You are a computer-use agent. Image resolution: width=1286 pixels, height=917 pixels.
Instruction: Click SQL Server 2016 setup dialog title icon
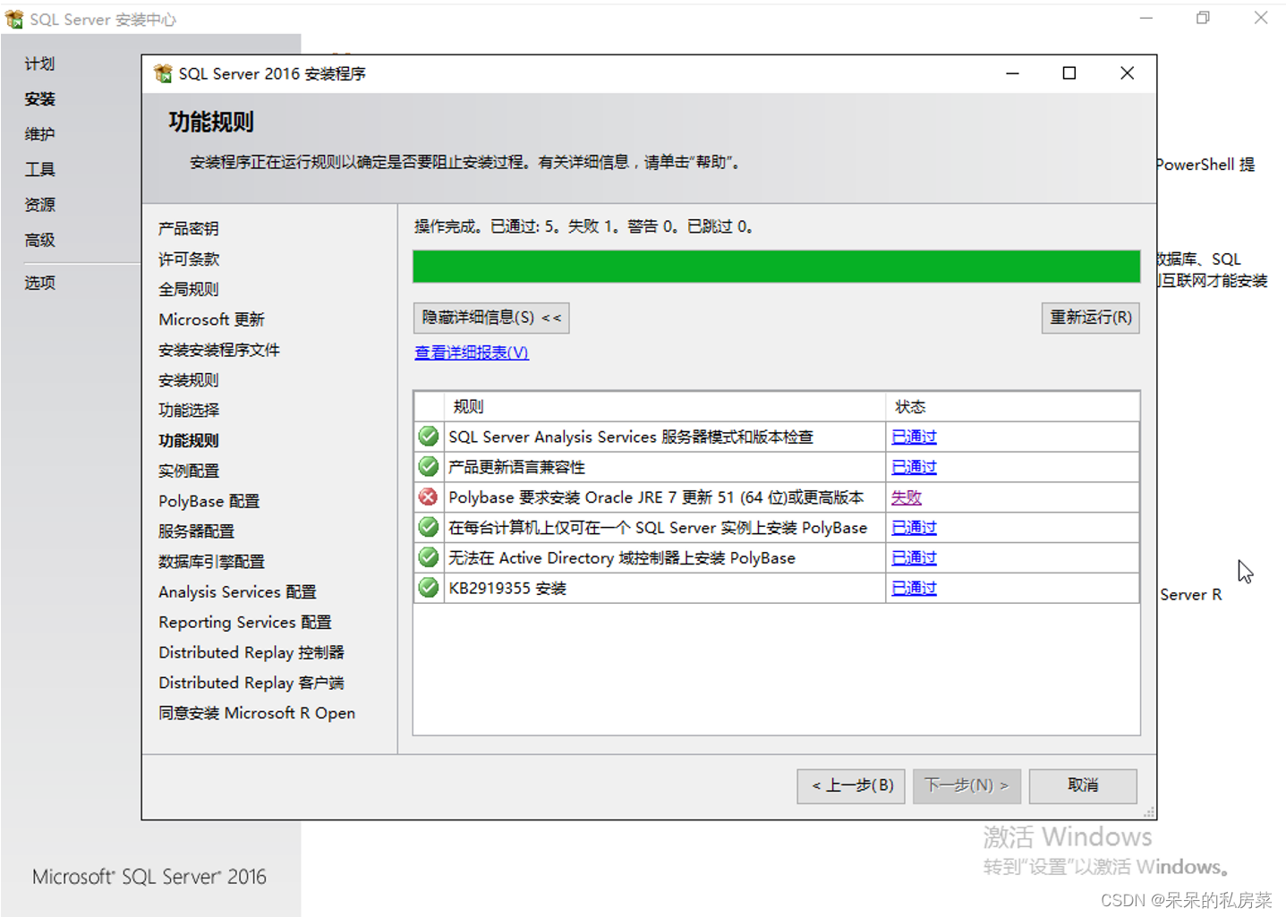pos(163,73)
